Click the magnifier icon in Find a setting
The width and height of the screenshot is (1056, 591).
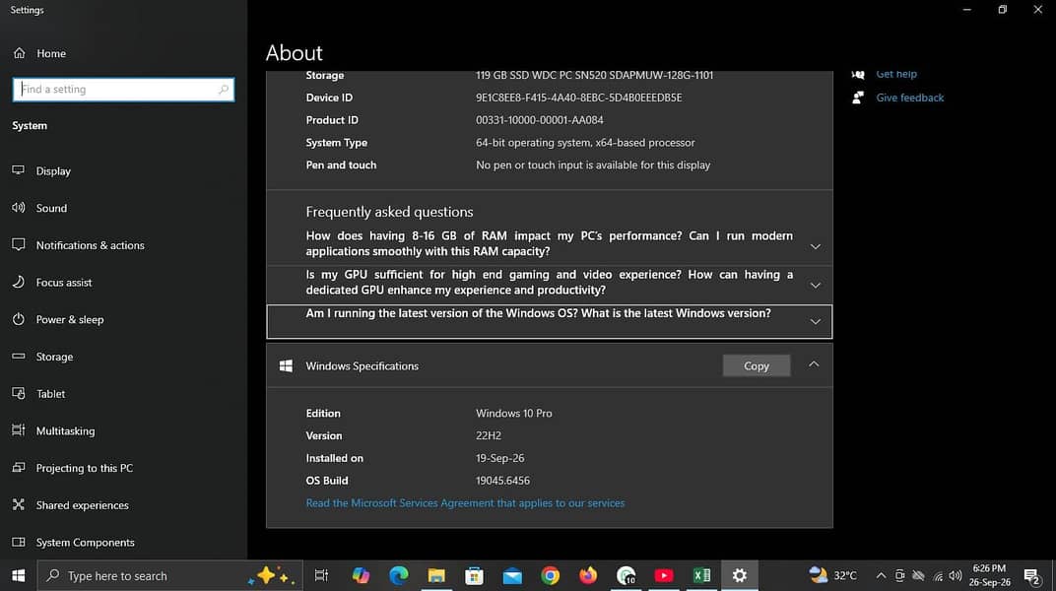224,89
